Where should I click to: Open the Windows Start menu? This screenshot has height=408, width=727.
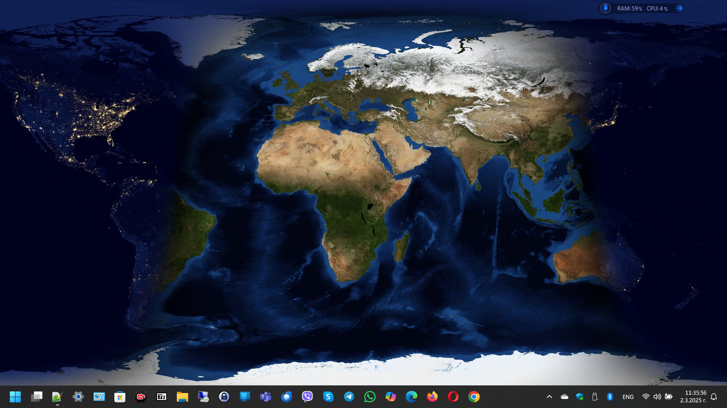click(x=16, y=397)
